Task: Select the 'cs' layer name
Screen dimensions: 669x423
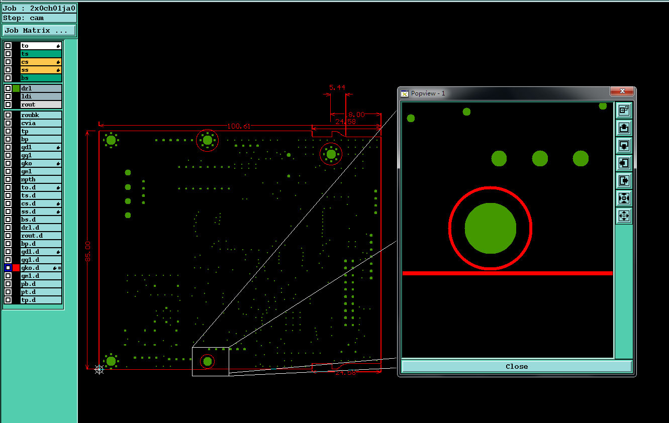Action: pos(41,62)
